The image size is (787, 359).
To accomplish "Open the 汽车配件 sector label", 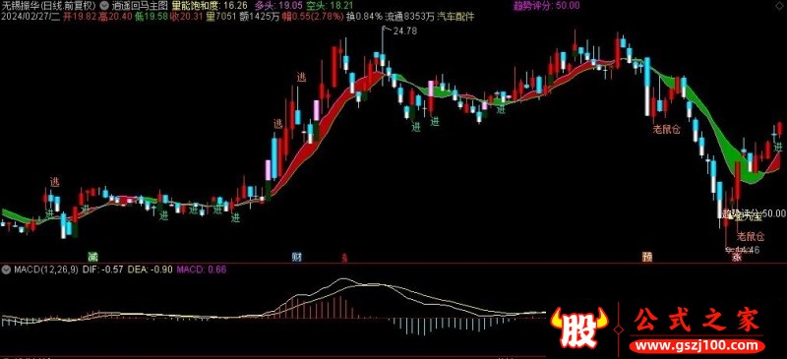I will click(x=455, y=17).
